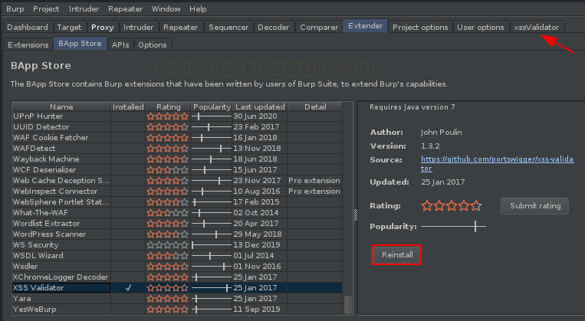Click the Submit rating button
The width and height of the screenshot is (585, 321).
pyautogui.click(x=534, y=205)
